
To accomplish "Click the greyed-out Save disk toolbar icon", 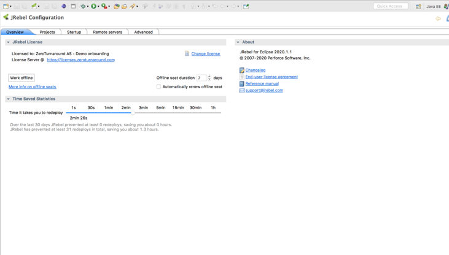I will [17, 6].
